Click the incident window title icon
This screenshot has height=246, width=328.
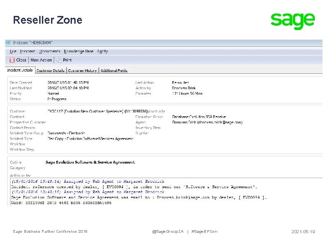8,43
